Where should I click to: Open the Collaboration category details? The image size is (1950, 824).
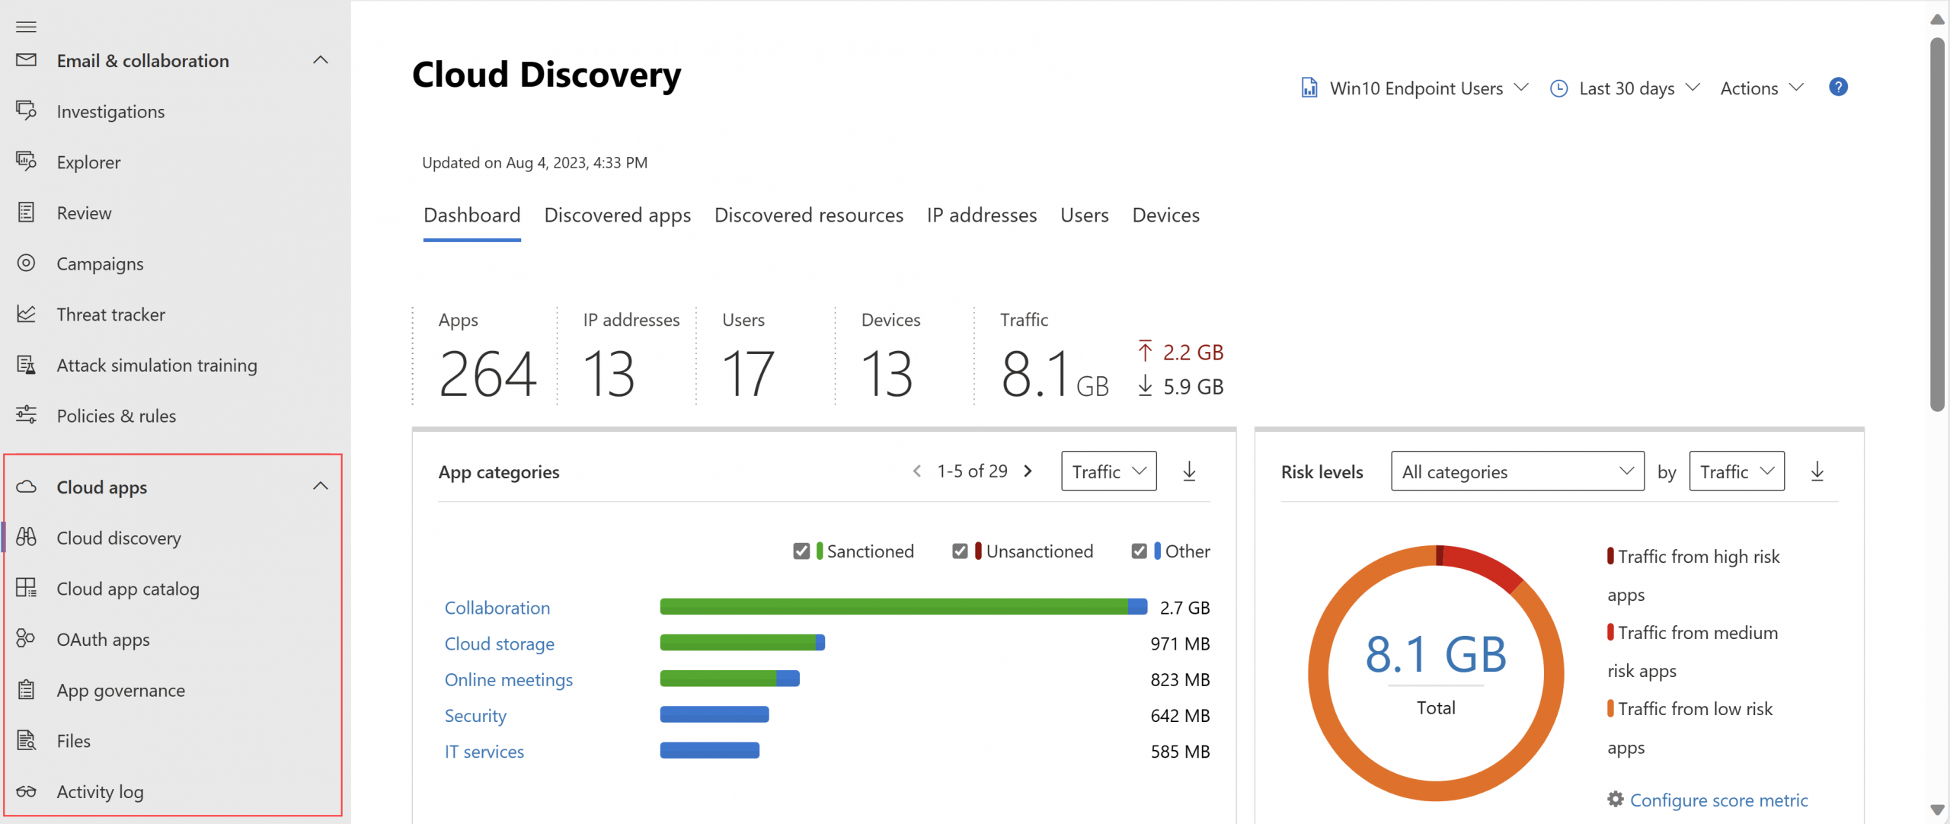[x=497, y=607]
